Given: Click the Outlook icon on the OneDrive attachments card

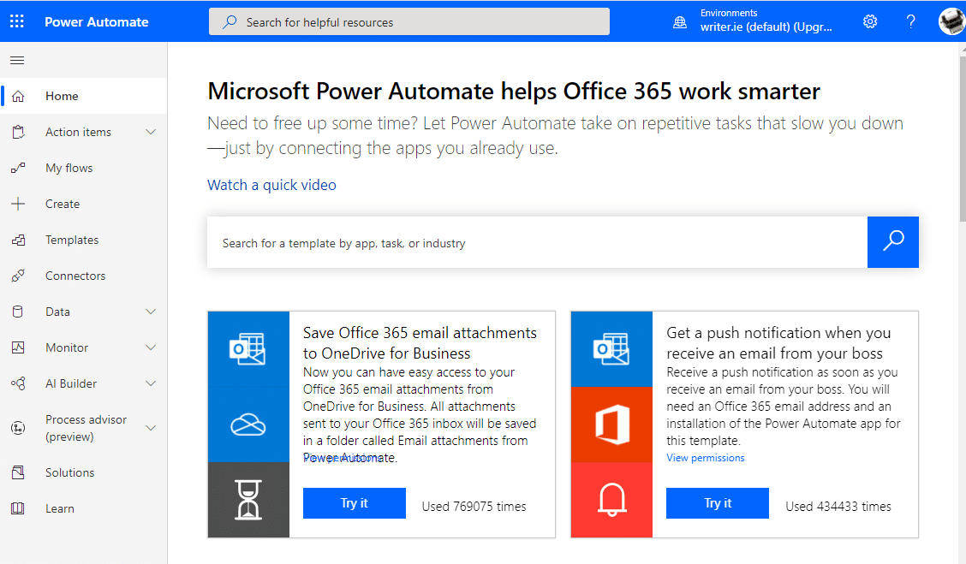Looking at the screenshot, I should [248, 349].
